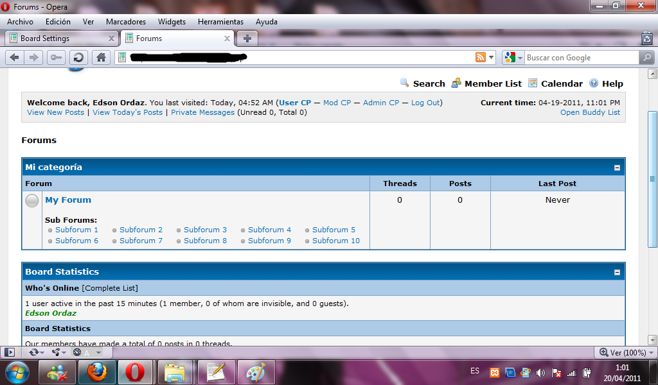Click the Help question mark icon

[593, 83]
